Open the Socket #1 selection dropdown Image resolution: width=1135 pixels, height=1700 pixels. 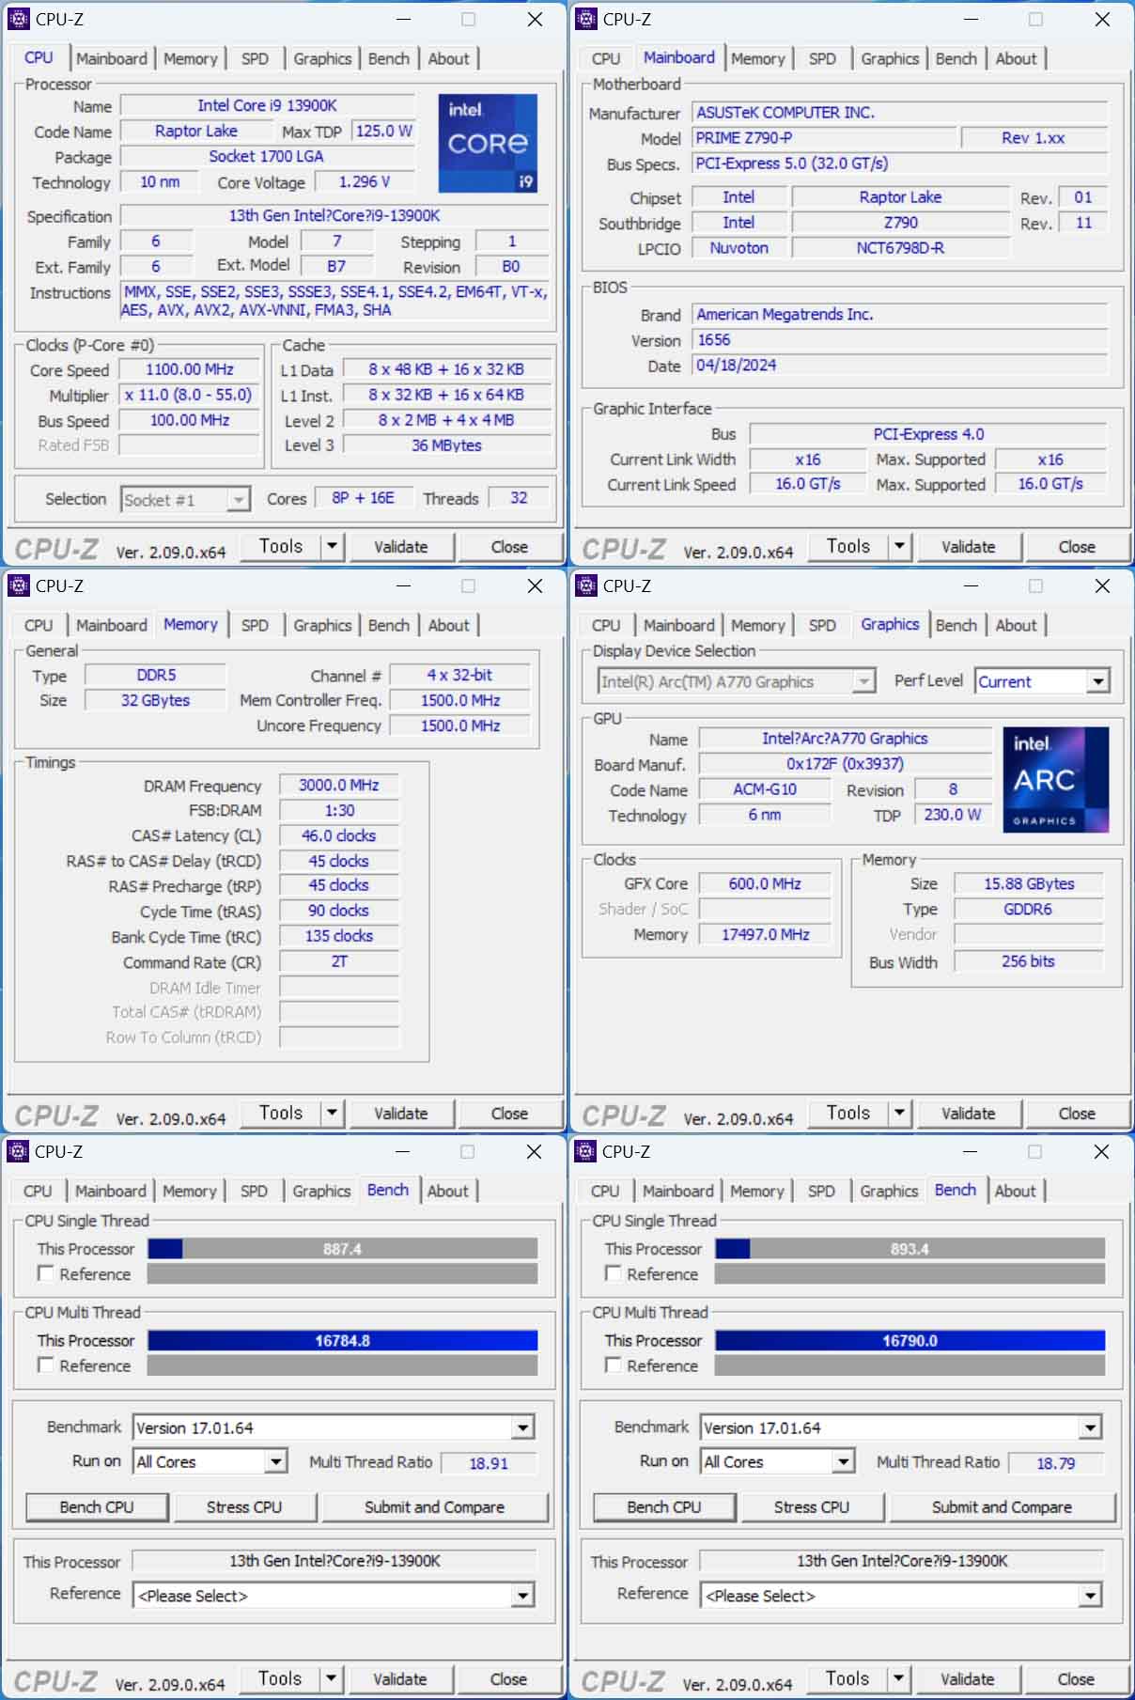tap(239, 500)
